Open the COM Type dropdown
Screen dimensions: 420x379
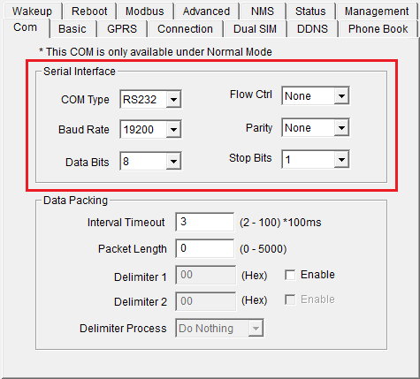[150, 99]
